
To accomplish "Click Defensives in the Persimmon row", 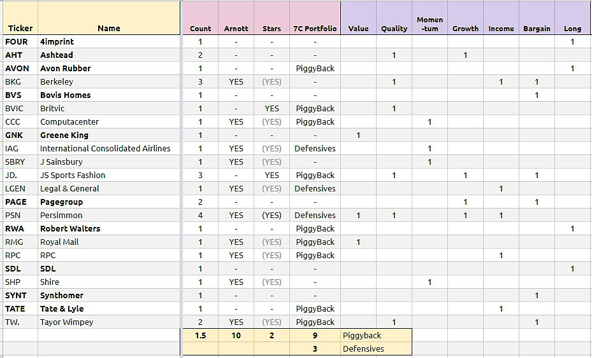I will click(x=315, y=215).
